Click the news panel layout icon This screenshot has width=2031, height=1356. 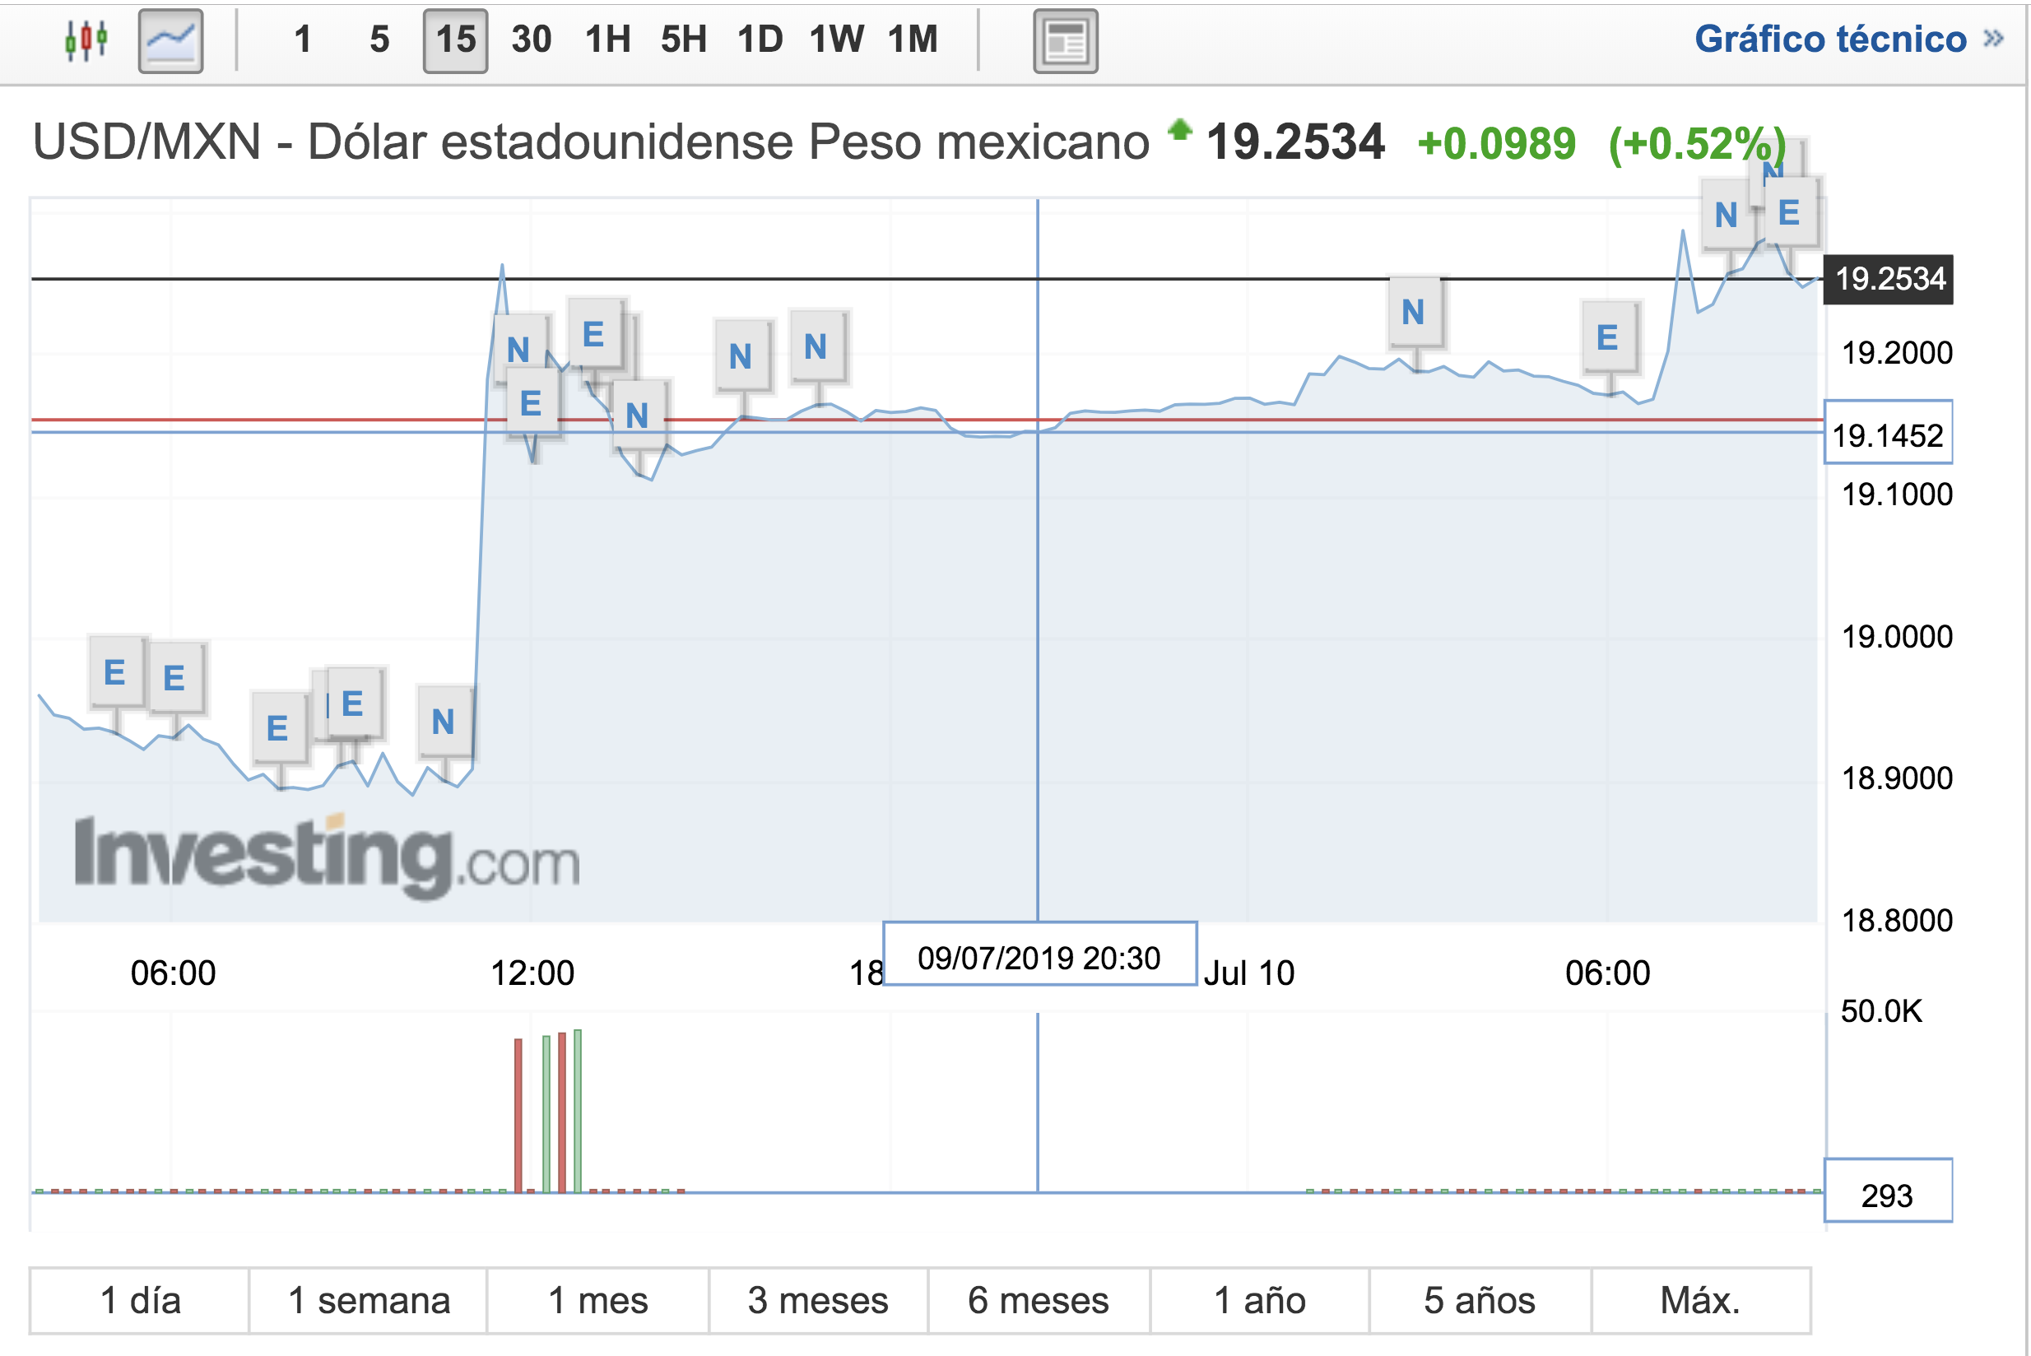coord(1065,40)
